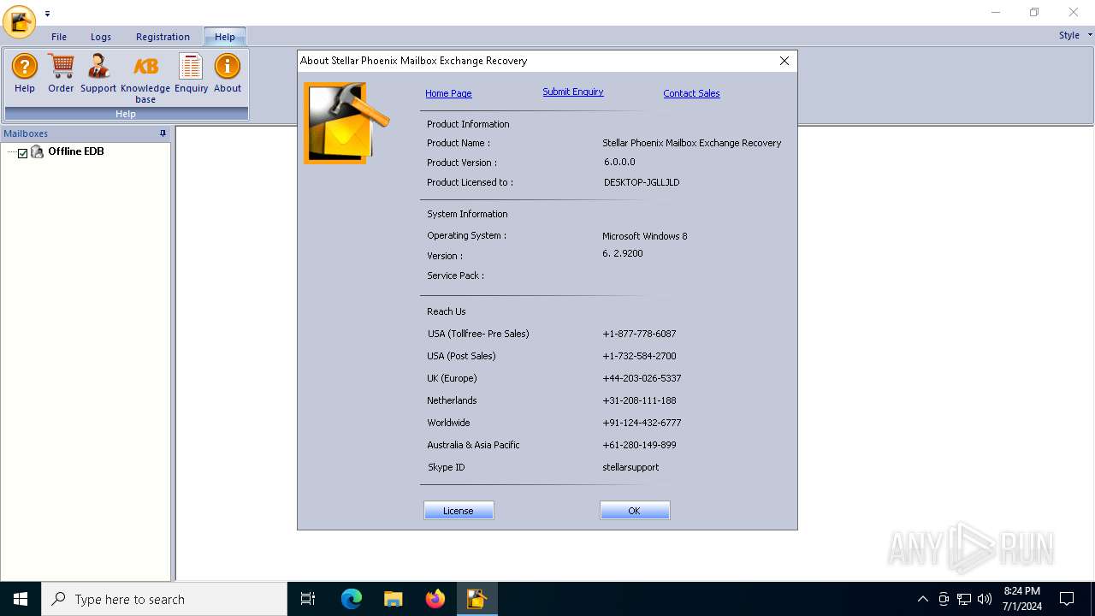Open the Style dropdown
The height and width of the screenshot is (616, 1095).
click(1075, 35)
